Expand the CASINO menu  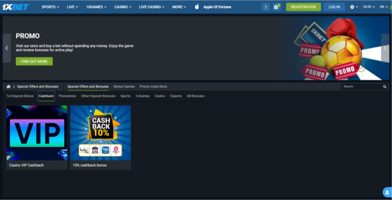pyautogui.click(x=123, y=7)
